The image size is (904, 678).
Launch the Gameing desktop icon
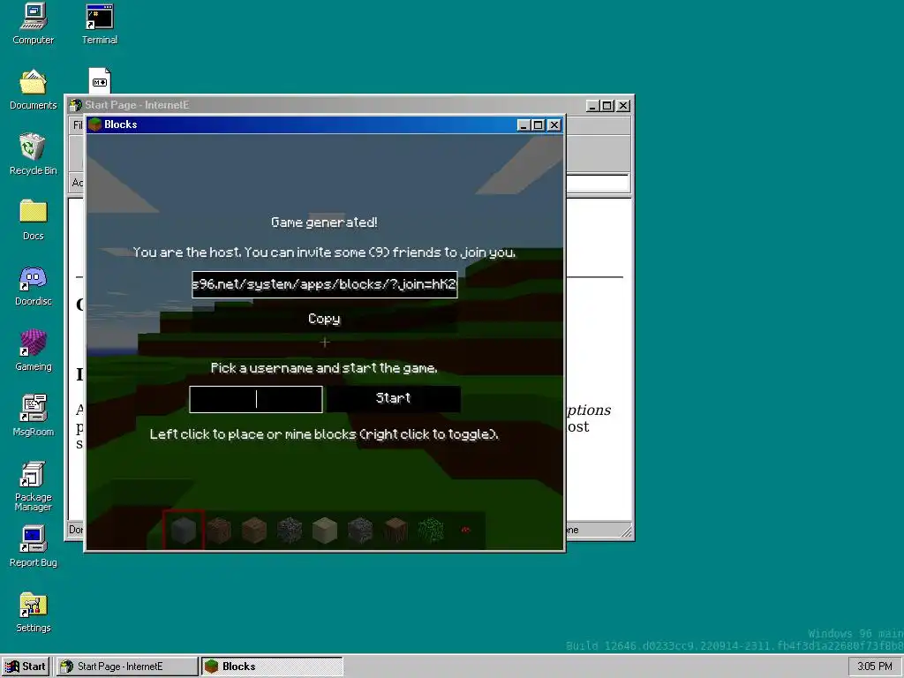pyautogui.click(x=33, y=350)
